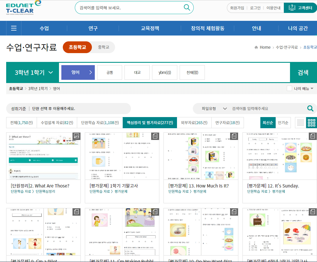The image size is (317, 262).
Task: Select the 핵심정리 및 평가자료(277건) tab
Action: click(x=150, y=123)
